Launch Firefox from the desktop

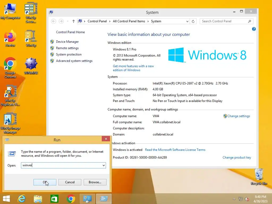pos(10,39)
